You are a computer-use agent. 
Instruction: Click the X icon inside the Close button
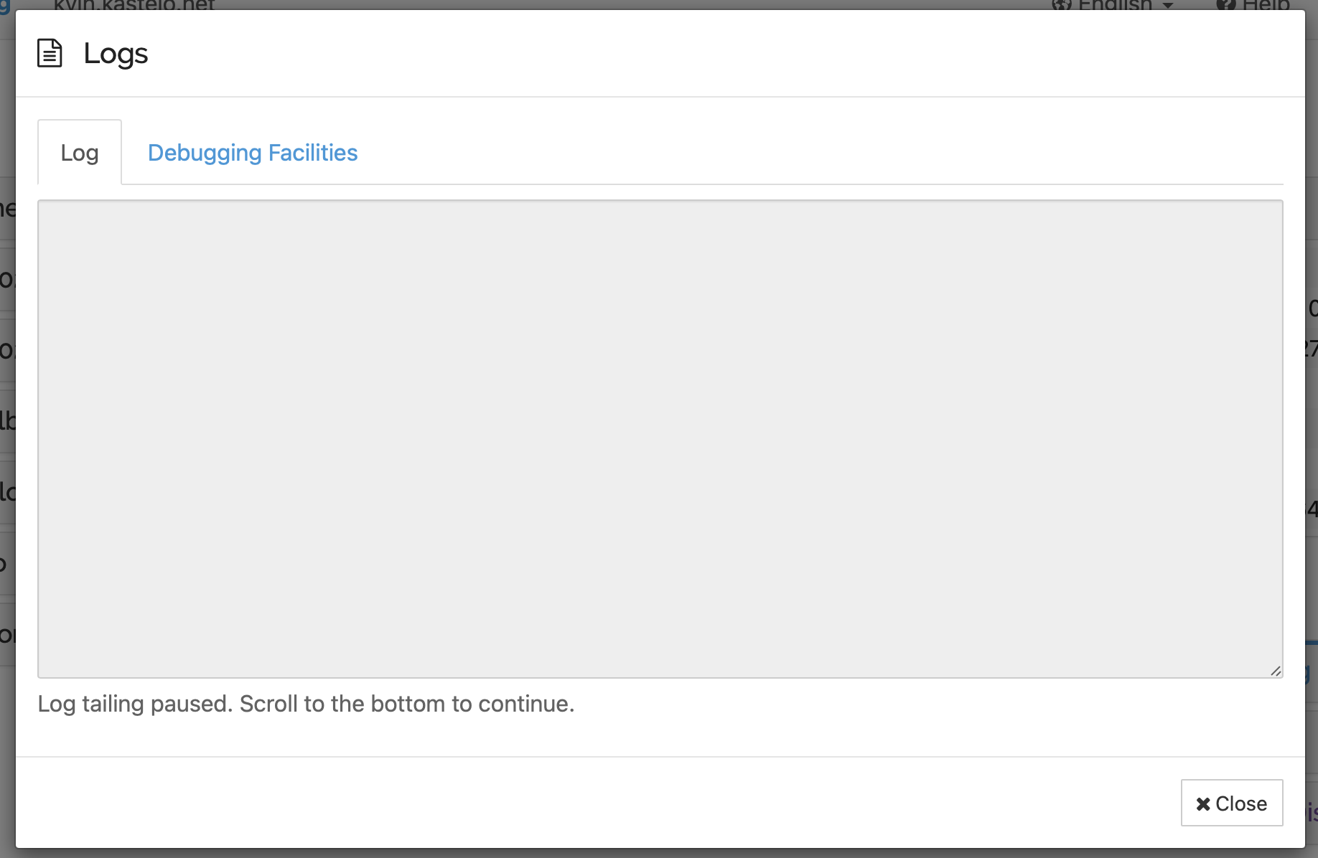[1202, 803]
